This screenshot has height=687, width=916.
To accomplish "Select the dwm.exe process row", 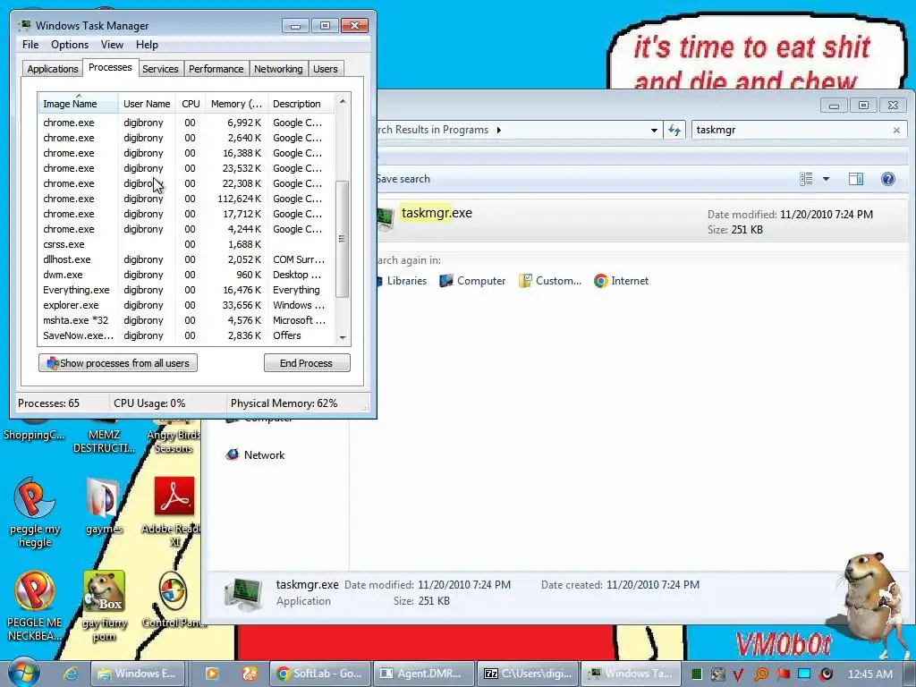I will tap(186, 275).
